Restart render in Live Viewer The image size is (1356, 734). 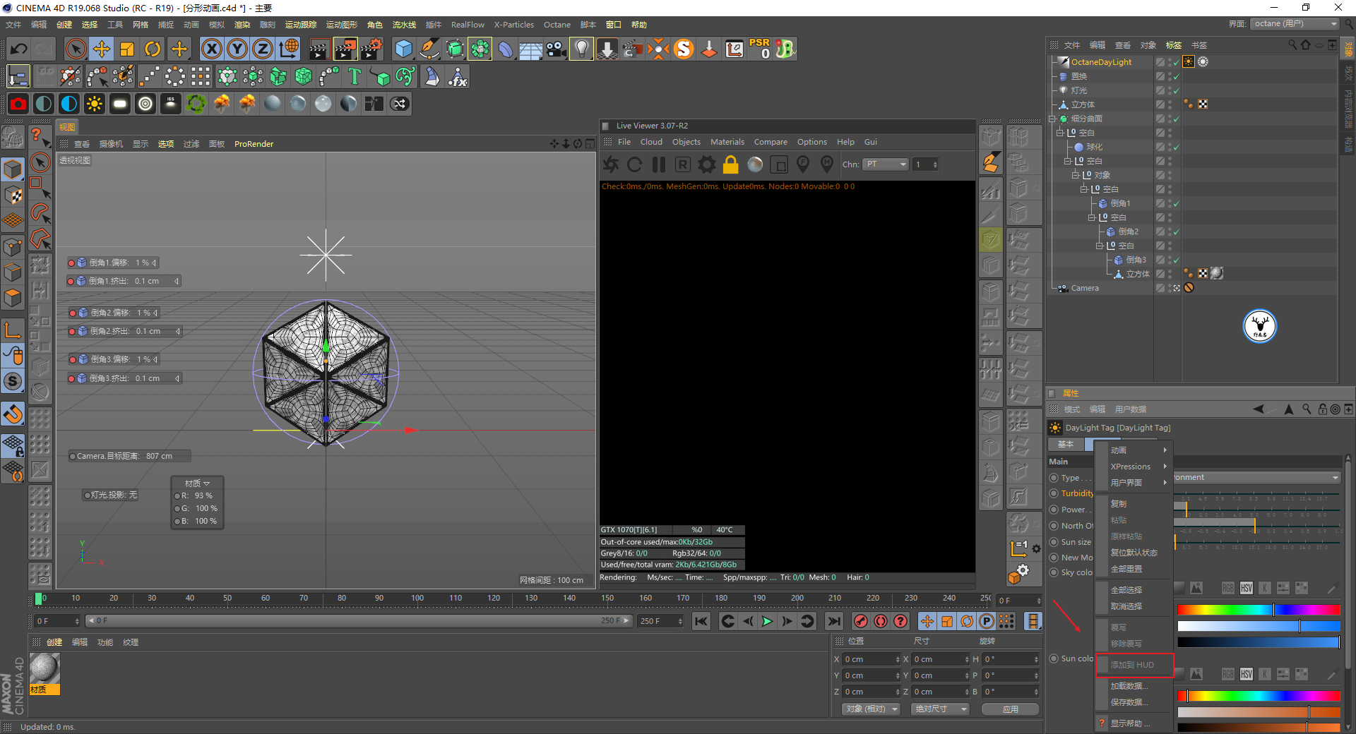click(x=635, y=164)
